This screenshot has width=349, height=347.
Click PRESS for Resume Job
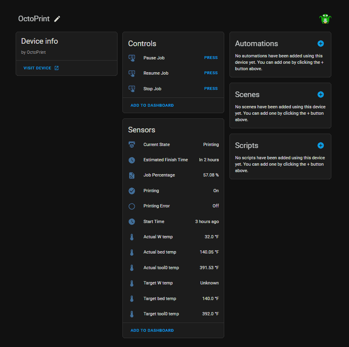point(211,73)
